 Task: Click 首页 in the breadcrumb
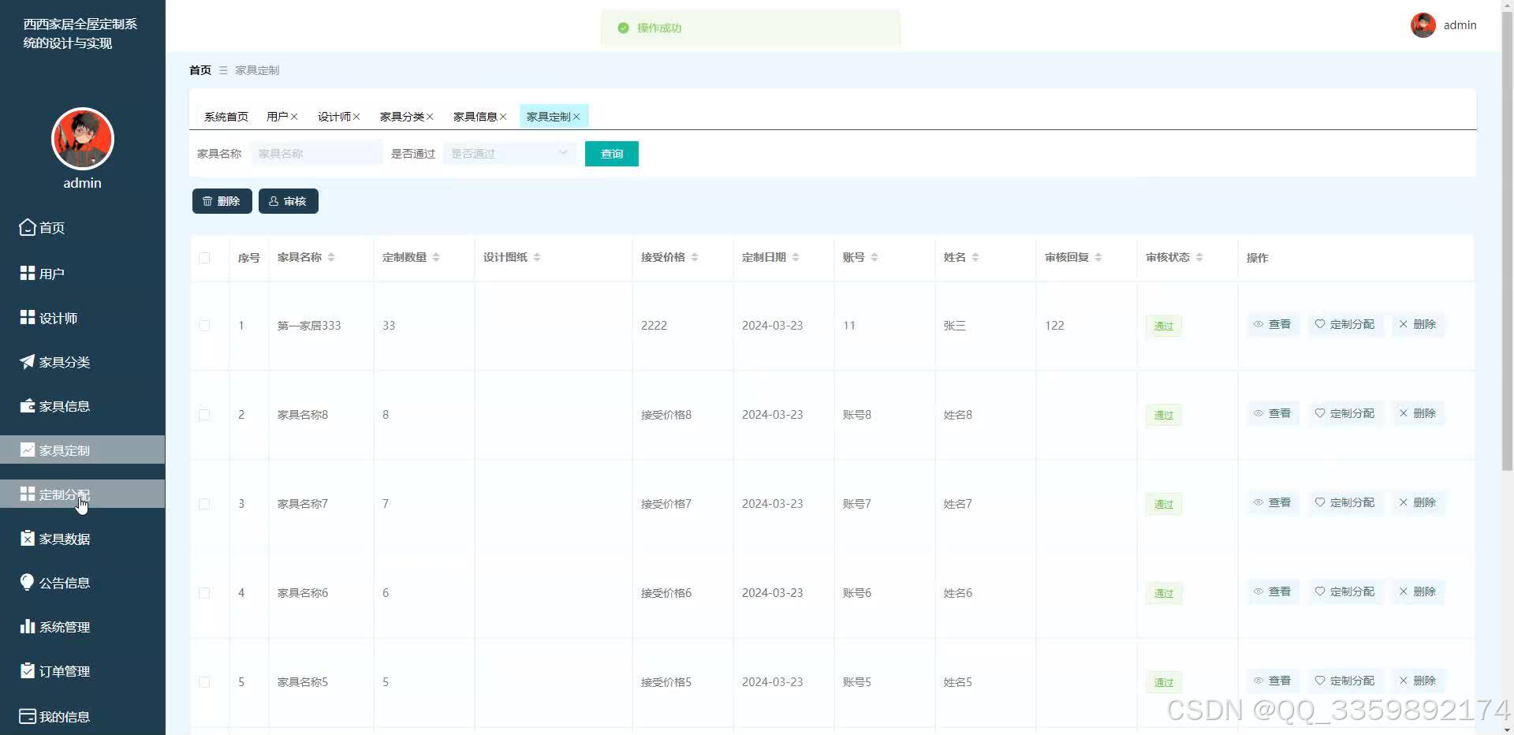[x=200, y=70]
